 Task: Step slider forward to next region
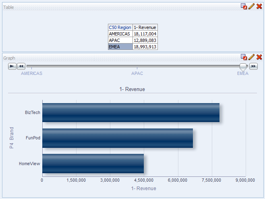(253, 66)
